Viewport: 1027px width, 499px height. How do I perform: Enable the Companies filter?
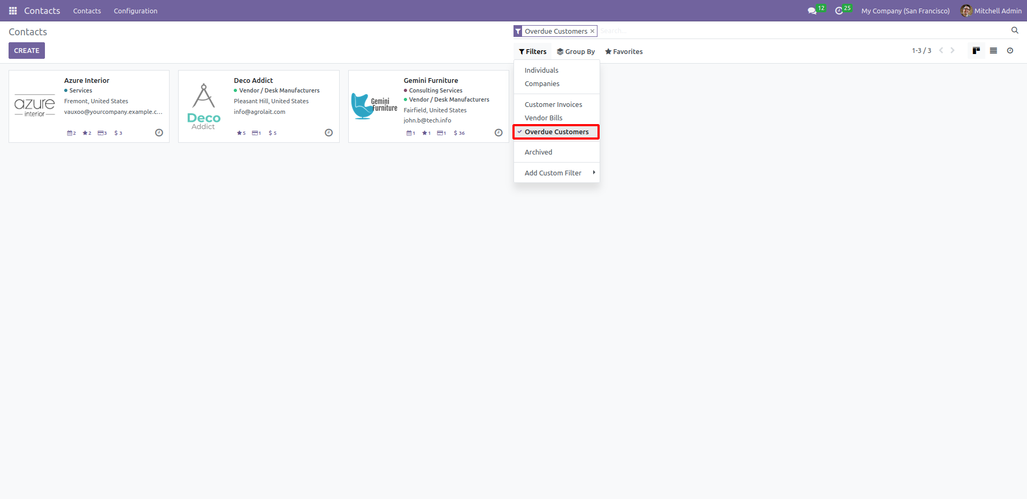tap(556, 84)
